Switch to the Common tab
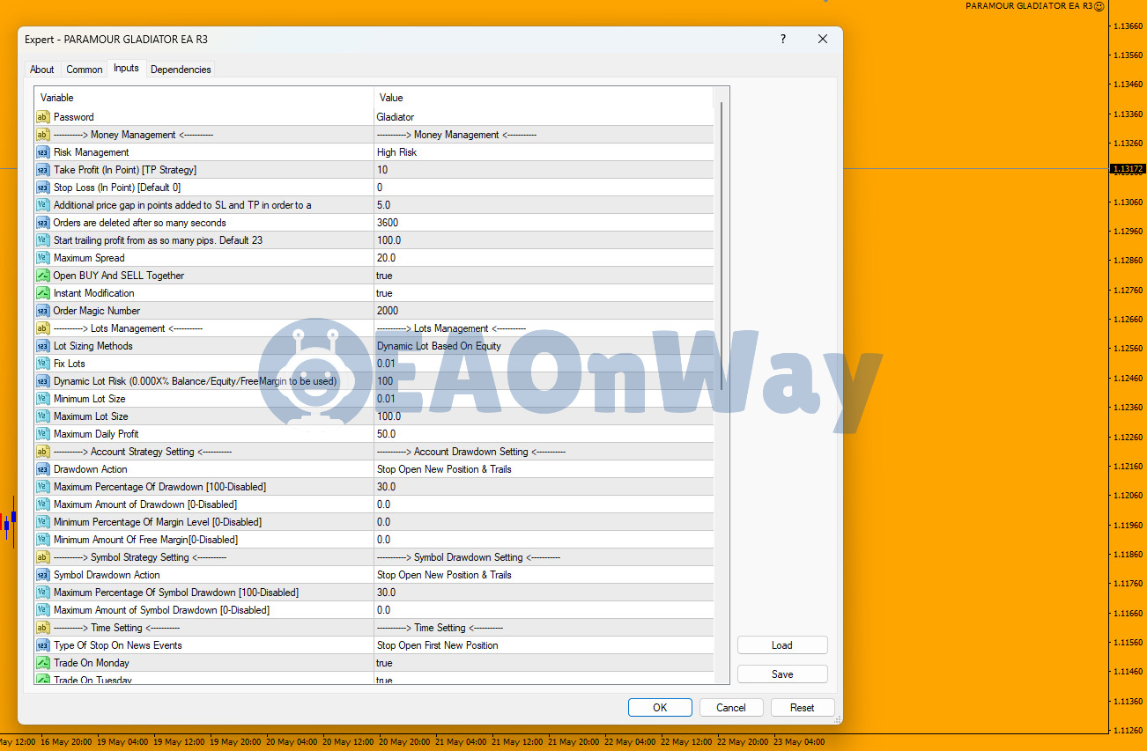The height and width of the screenshot is (751, 1147). pos(85,70)
